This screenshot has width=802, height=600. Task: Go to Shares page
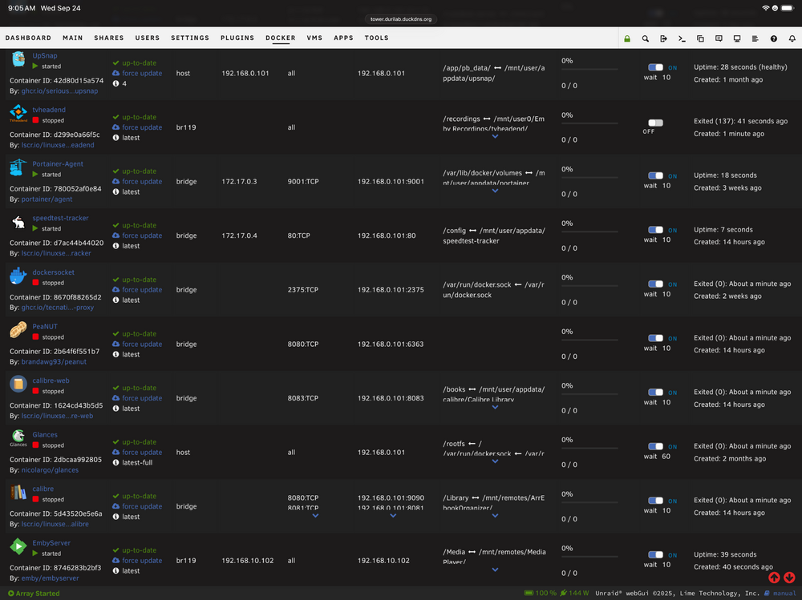[109, 38]
